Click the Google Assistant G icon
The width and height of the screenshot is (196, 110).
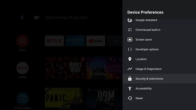pyautogui.click(x=130, y=20)
